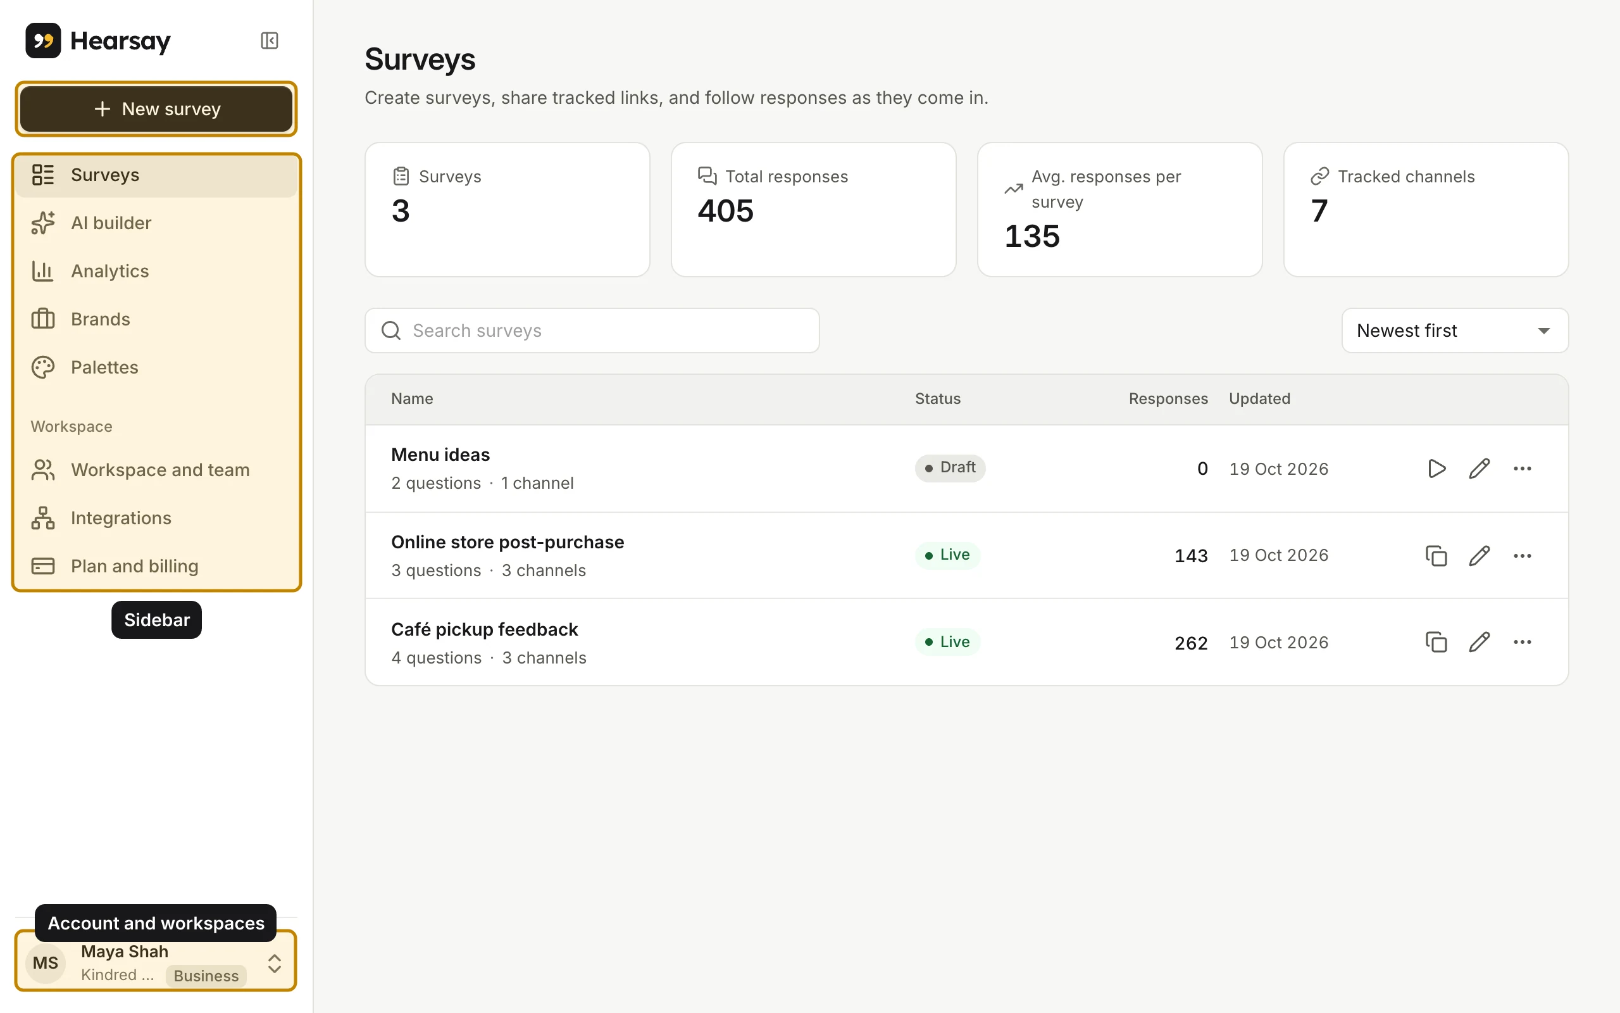Image resolution: width=1620 pixels, height=1013 pixels.
Task: Open the Menu ideas survey by its name
Action: [x=440, y=455]
